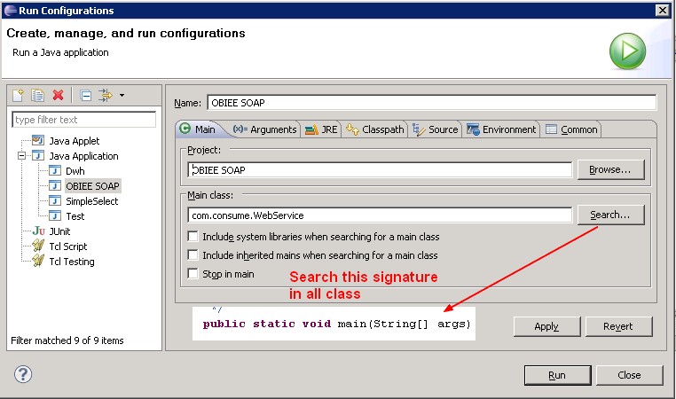Select the SimpleSelect launch configuration
This screenshot has width=676, height=399.
(x=91, y=201)
